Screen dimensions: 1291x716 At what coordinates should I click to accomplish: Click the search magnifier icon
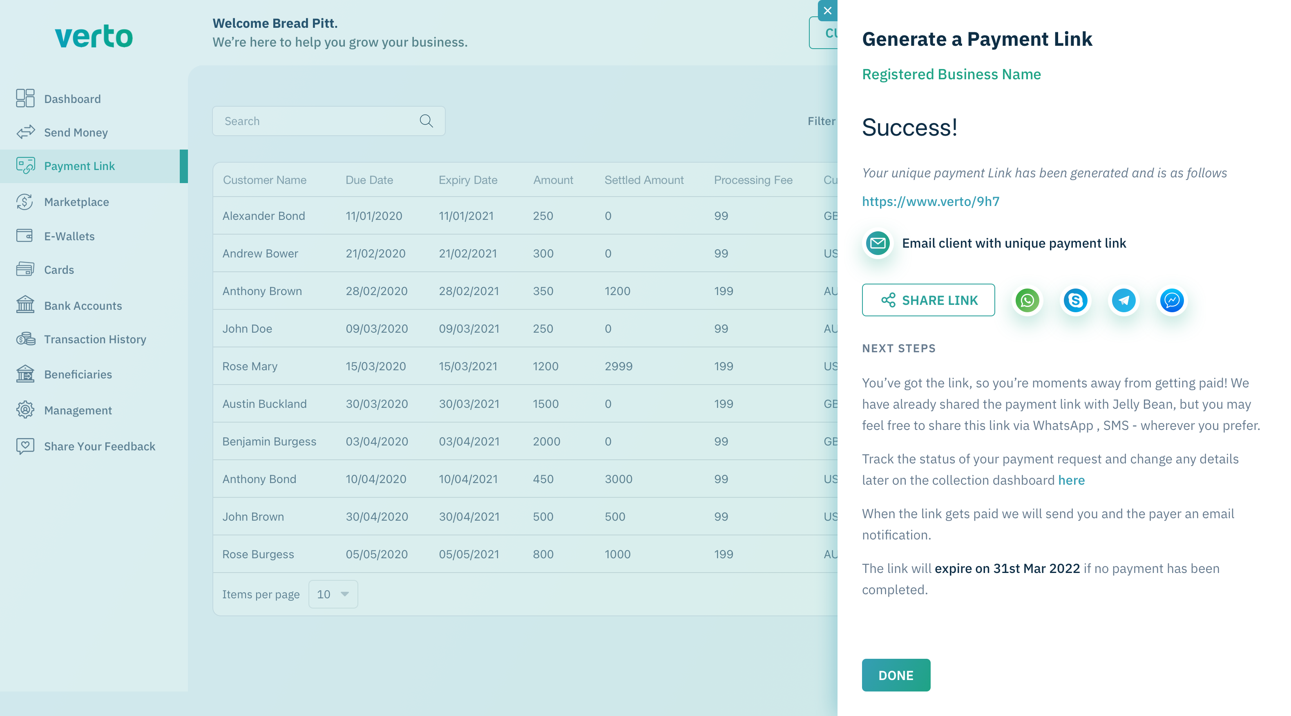(426, 121)
